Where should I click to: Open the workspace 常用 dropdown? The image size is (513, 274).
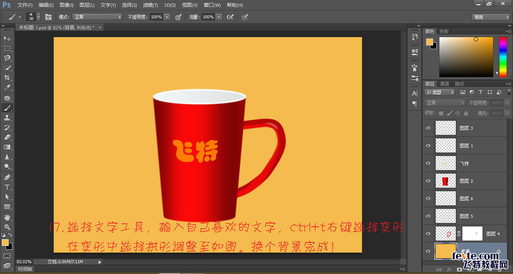tap(491, 17)
